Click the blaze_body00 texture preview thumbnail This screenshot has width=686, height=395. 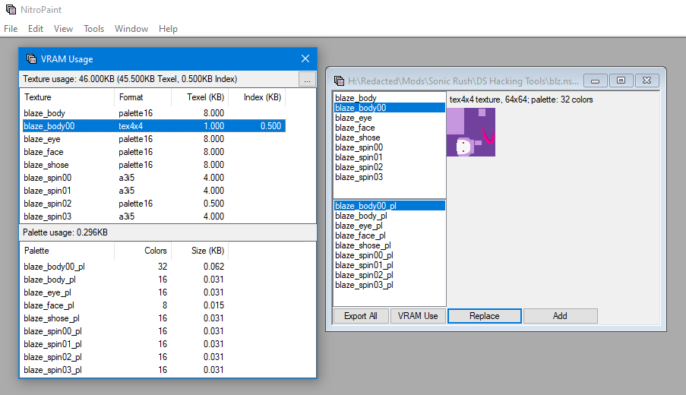tap(471, 132)
